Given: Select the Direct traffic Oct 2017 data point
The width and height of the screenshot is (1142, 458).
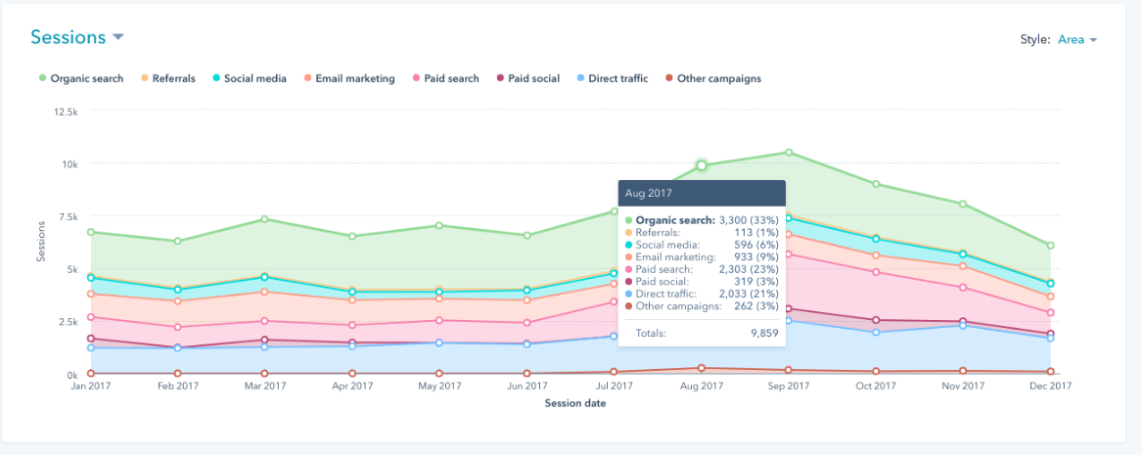Looking at the screenshot, I should 876,333.
